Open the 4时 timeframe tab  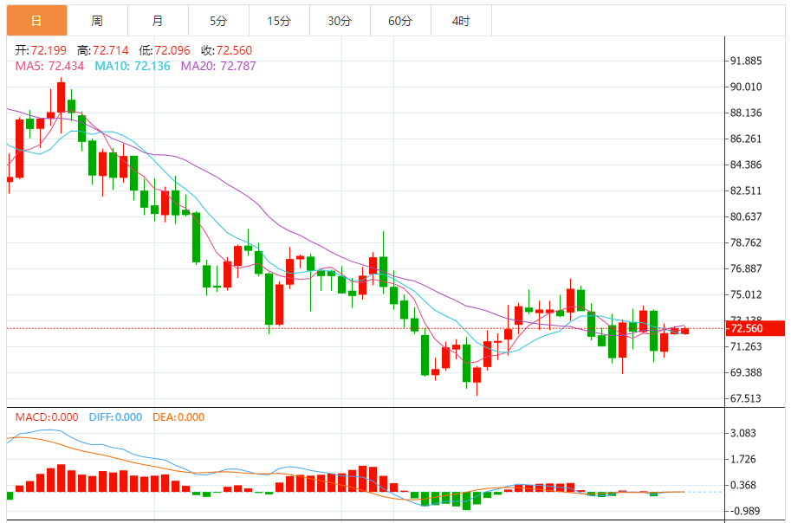tap(461, 21)
